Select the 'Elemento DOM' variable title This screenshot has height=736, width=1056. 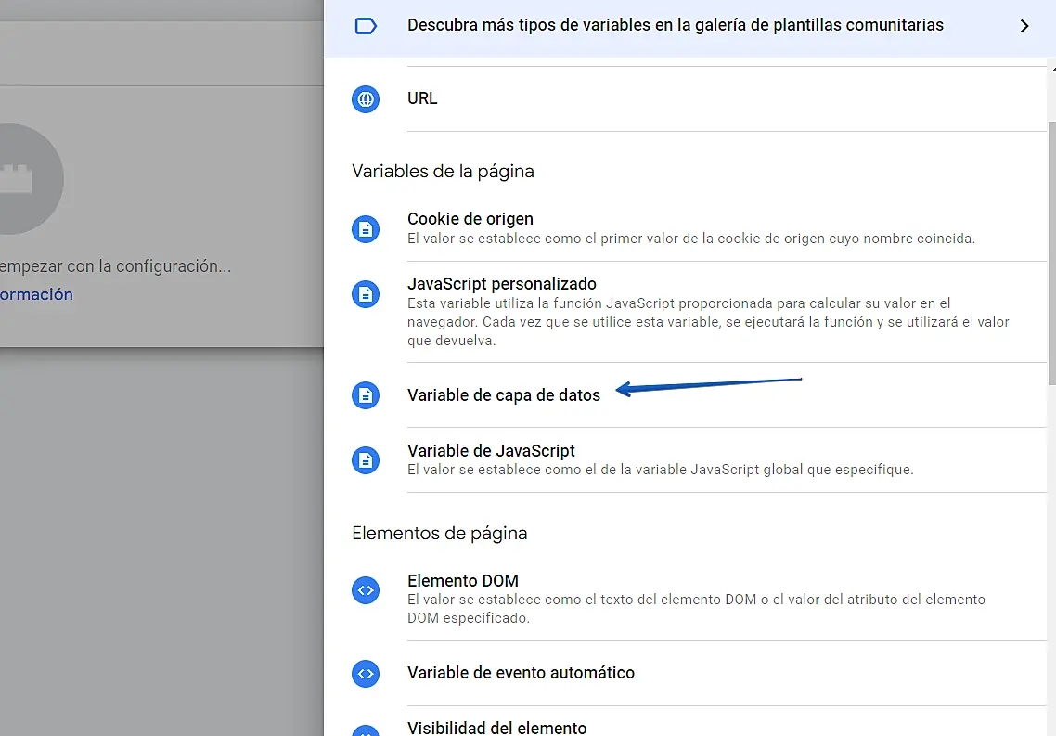(x=462, y=581)
